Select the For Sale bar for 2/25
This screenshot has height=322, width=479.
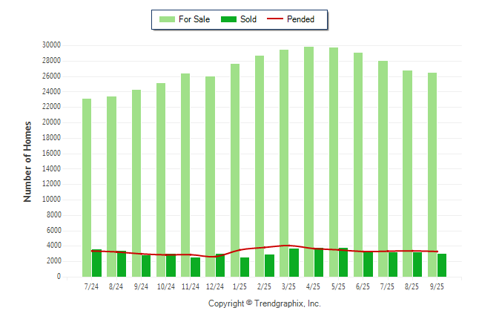pyautogui.click(x=260, y=156)
